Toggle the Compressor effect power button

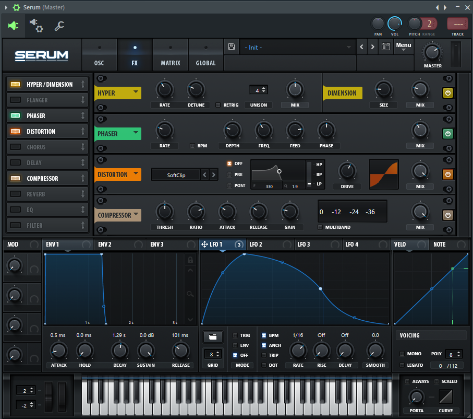(447, 215)
